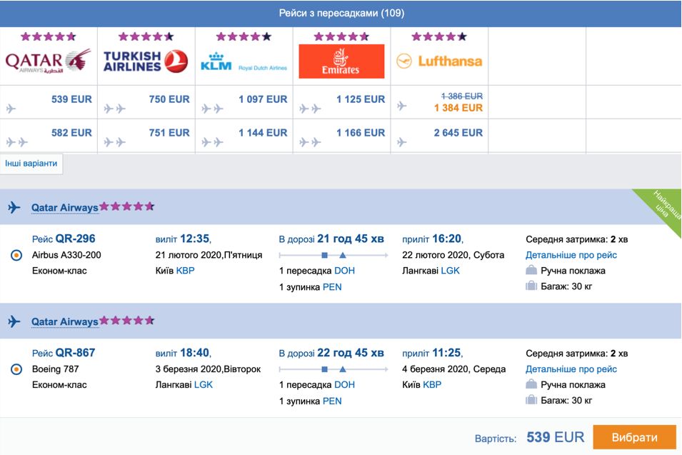682x455 pixels.
Task: Select the 1 097 EUR KLM fare
Action: point(263,99)
